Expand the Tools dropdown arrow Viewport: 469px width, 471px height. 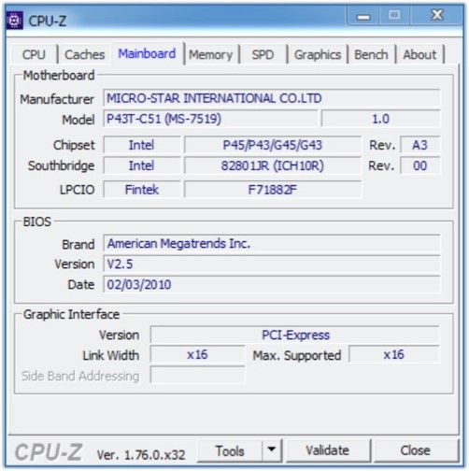click(x=272, y=450)
